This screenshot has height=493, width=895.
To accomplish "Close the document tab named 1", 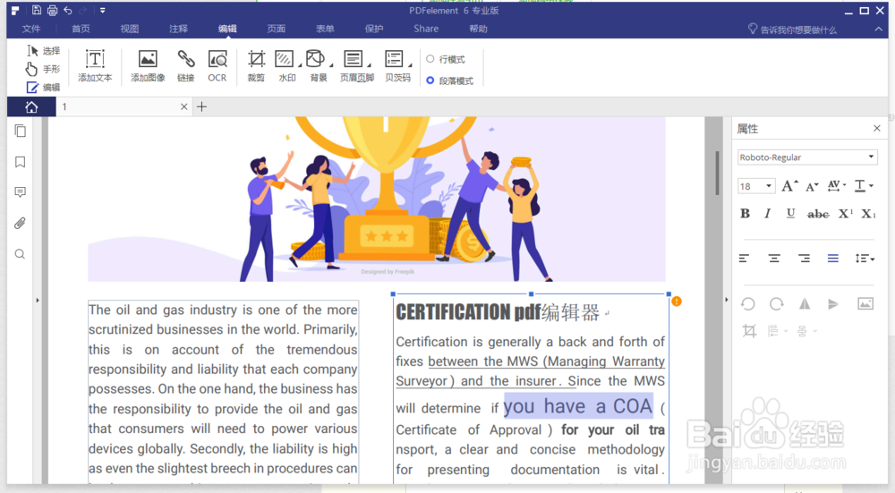I will (183, 106).
